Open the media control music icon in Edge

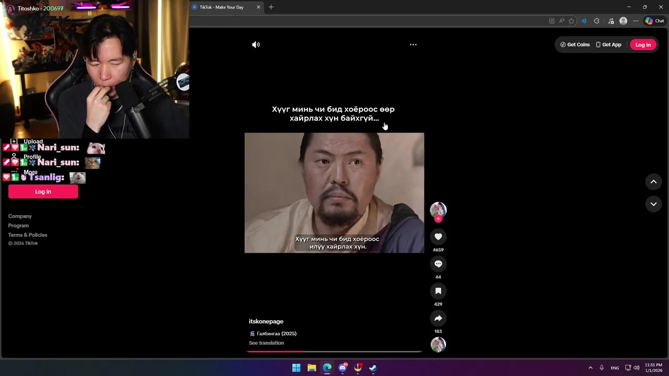[611, 21]
